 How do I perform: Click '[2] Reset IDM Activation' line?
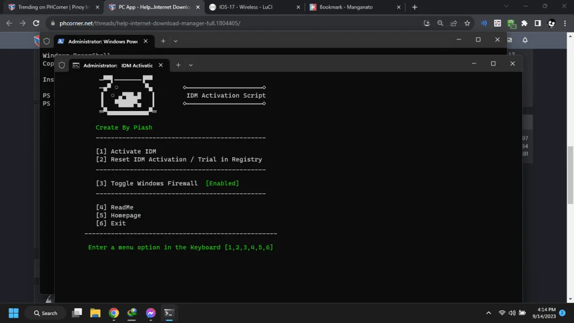click(179, 159)
